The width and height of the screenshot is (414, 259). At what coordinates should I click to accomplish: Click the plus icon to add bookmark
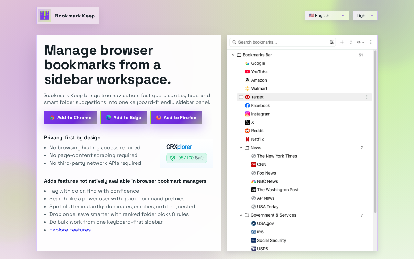[x=342, y=42]
